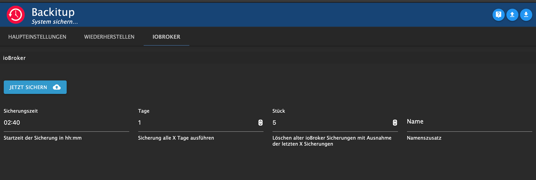The image size is (536, 180).
Task: Click the 'Sicherung alle X Tage ausführen' hint
Action: pos(176,138)
